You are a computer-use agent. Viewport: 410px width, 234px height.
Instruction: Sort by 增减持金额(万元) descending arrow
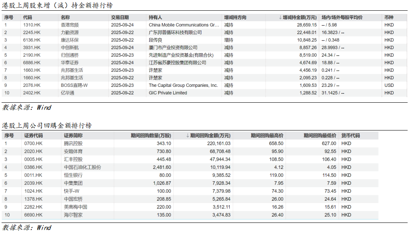[x=281, y=18]
